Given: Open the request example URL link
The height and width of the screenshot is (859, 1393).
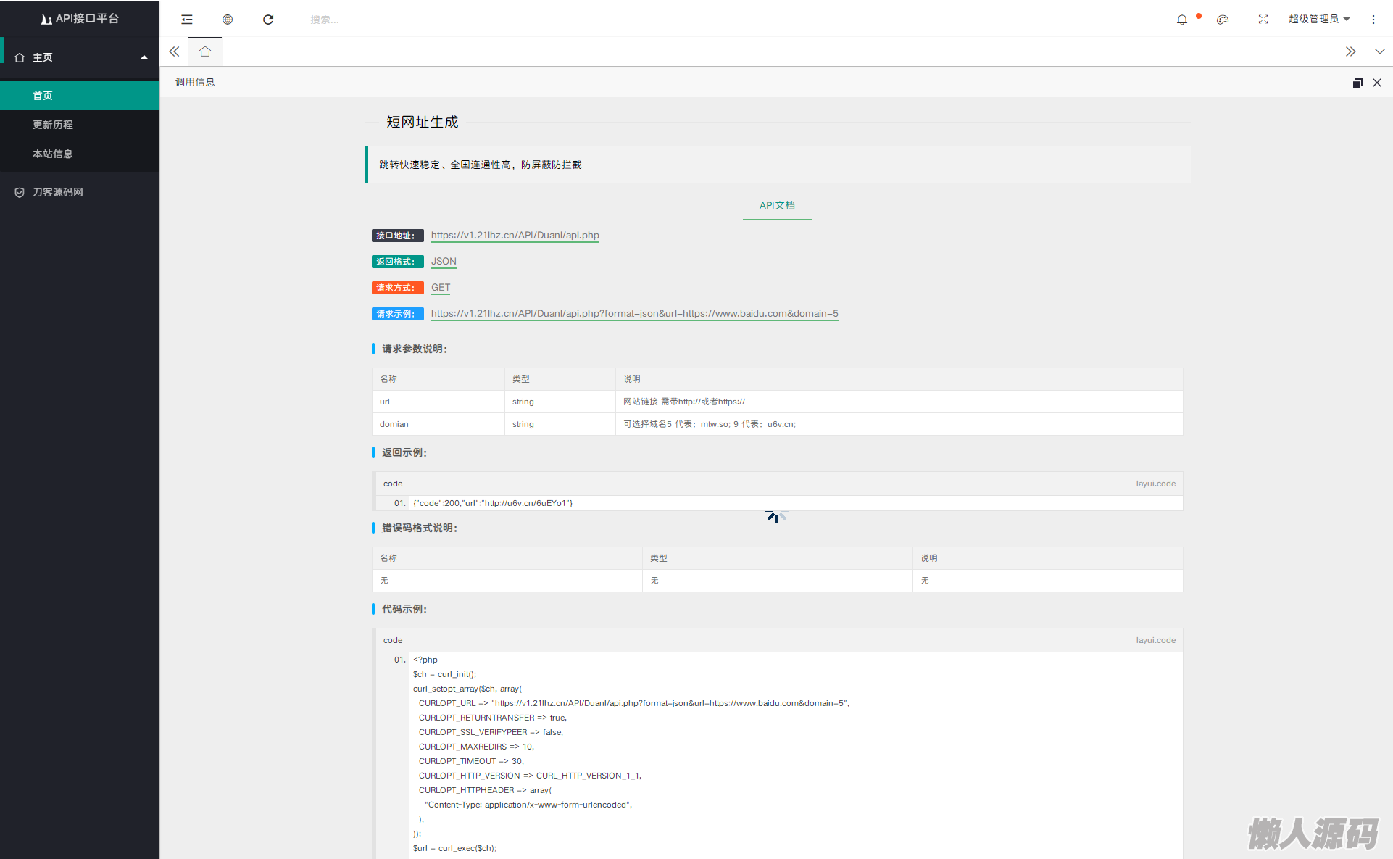Looking at the screenshot, I should (x=634, y=314).
